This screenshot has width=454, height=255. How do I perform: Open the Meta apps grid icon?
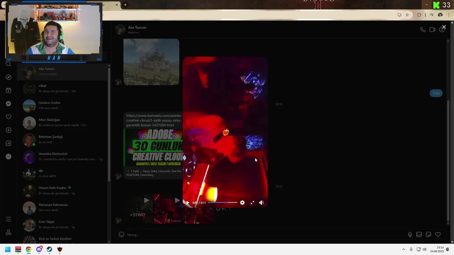pyautogui.click(x=9, y=232)
